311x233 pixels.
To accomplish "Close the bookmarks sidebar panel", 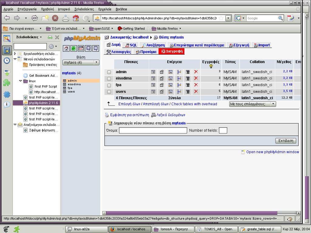I will [57, 37].
